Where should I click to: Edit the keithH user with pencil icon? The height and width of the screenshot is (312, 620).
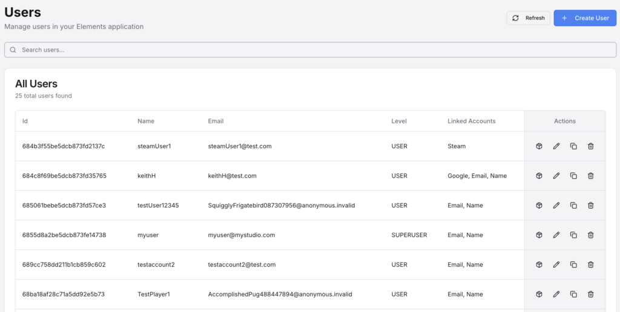(556, 176)
